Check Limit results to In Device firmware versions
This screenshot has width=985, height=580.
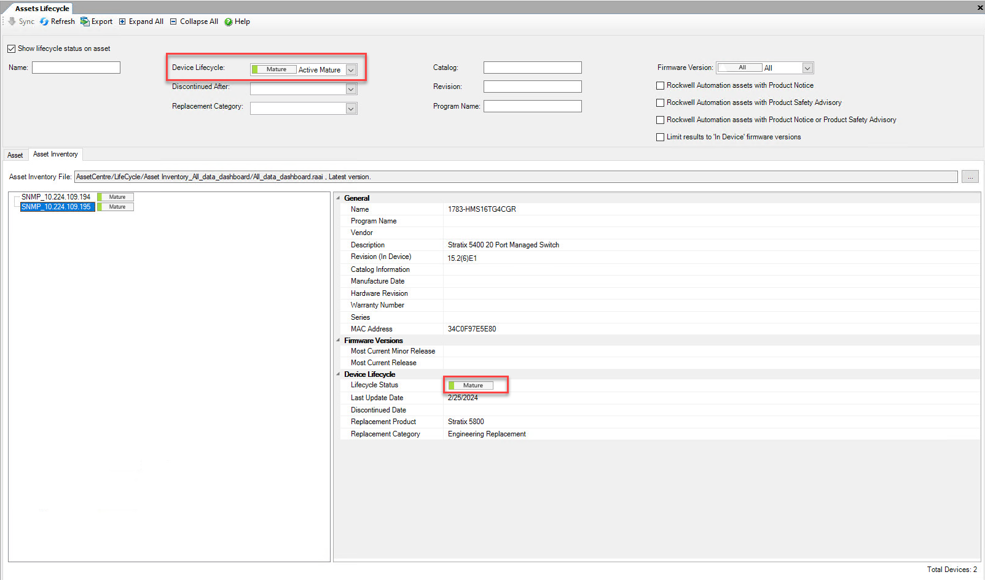tap(661, 137)
